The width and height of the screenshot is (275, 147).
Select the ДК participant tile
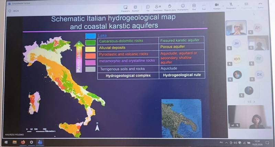(x=257, y=28)
